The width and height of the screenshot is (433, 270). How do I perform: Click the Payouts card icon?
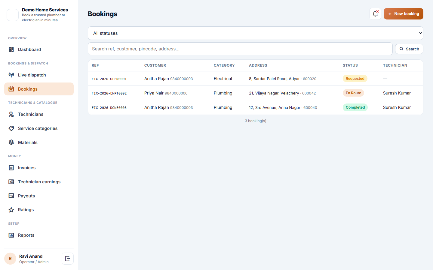coord(11,196)
